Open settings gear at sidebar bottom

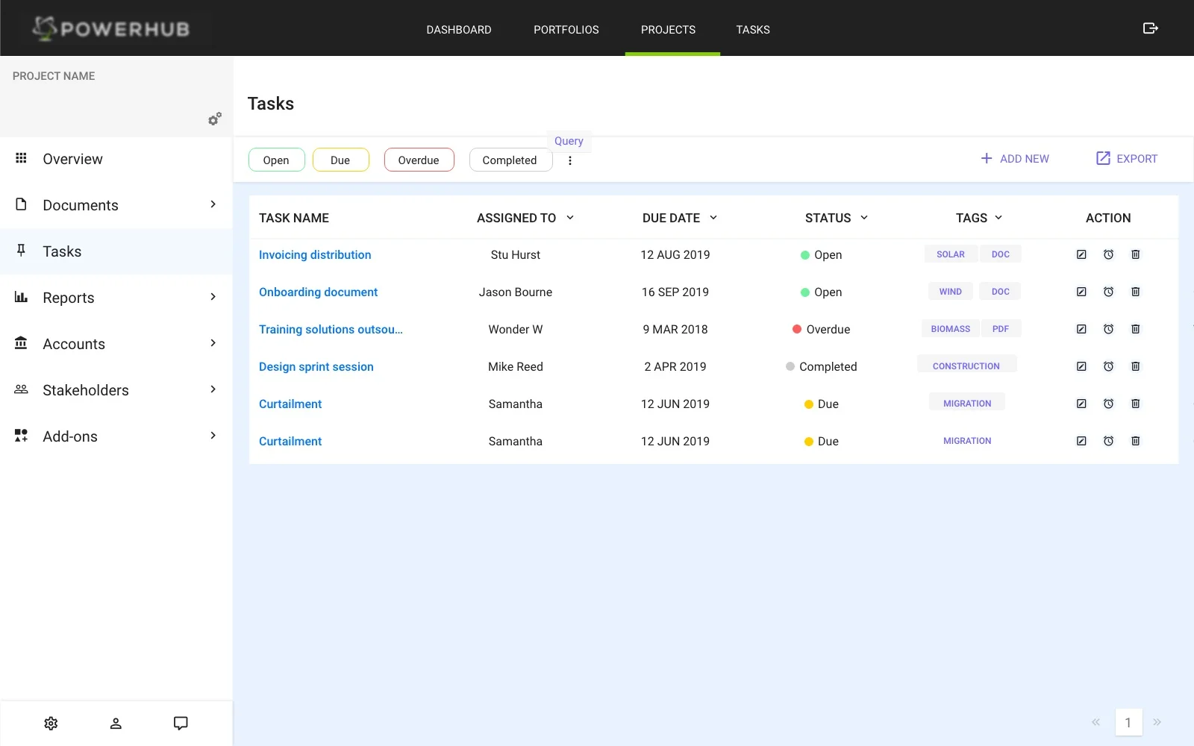click(x=51, y=724)
